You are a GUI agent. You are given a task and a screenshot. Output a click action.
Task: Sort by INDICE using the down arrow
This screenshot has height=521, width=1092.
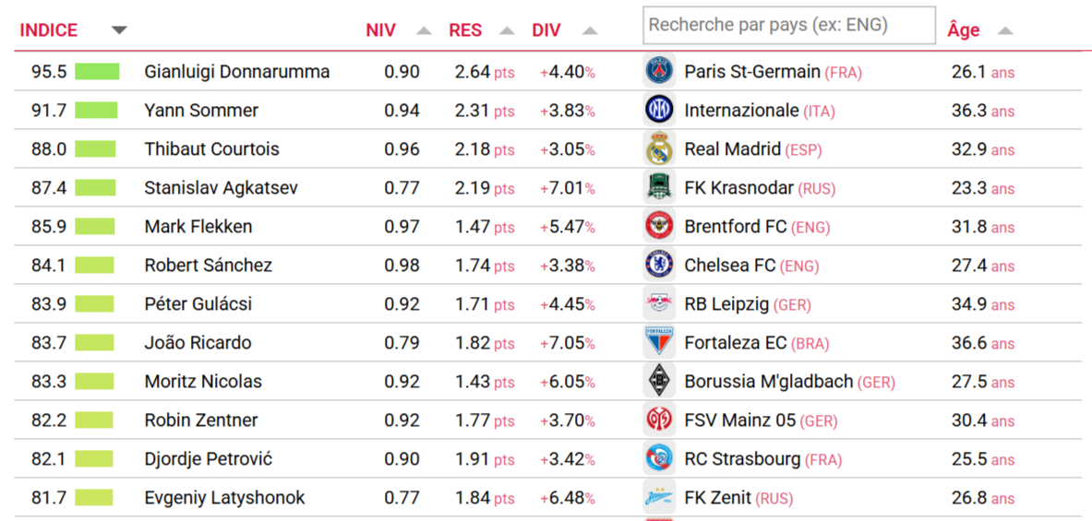click(118, 30)
